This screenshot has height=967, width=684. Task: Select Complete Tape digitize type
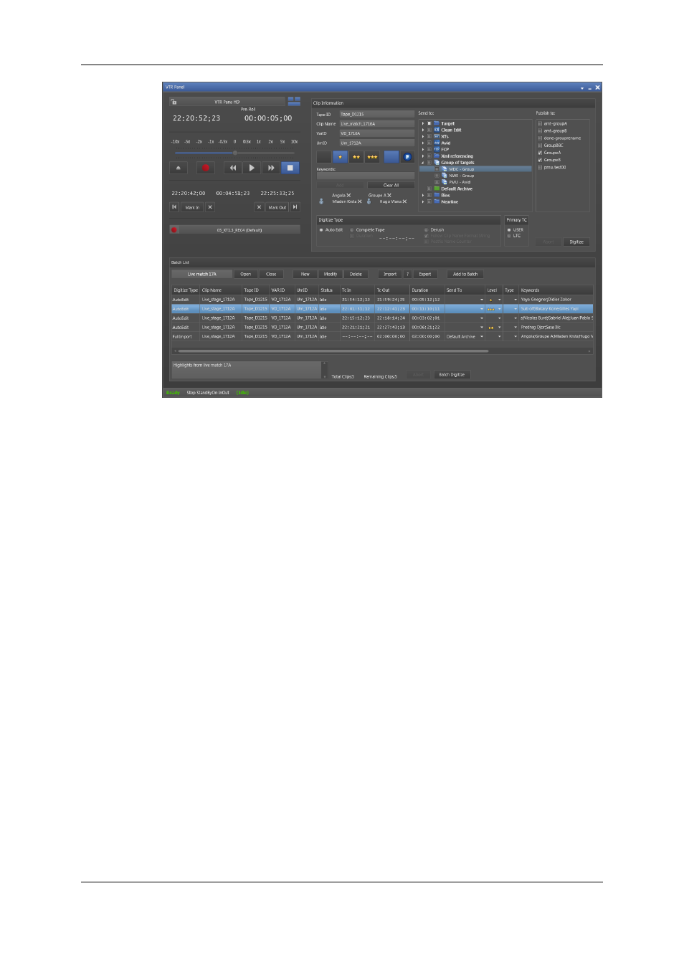point(351,230)
